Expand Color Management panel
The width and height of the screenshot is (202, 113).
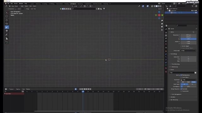176,94
